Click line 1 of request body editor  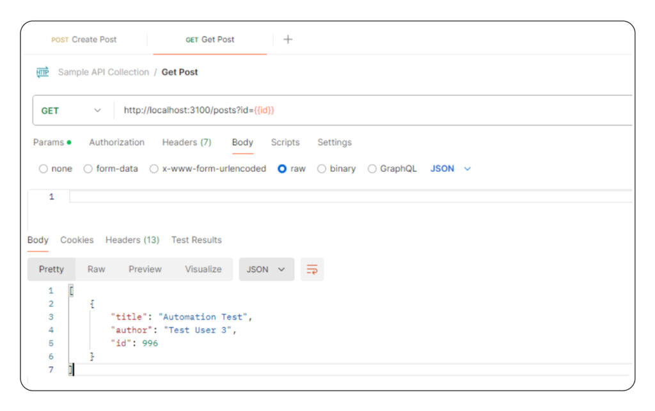(351, 197)
